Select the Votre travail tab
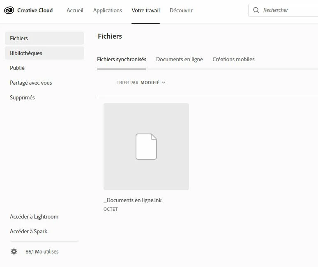 coord(145,10)
